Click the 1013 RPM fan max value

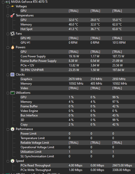tap(119, 43)
